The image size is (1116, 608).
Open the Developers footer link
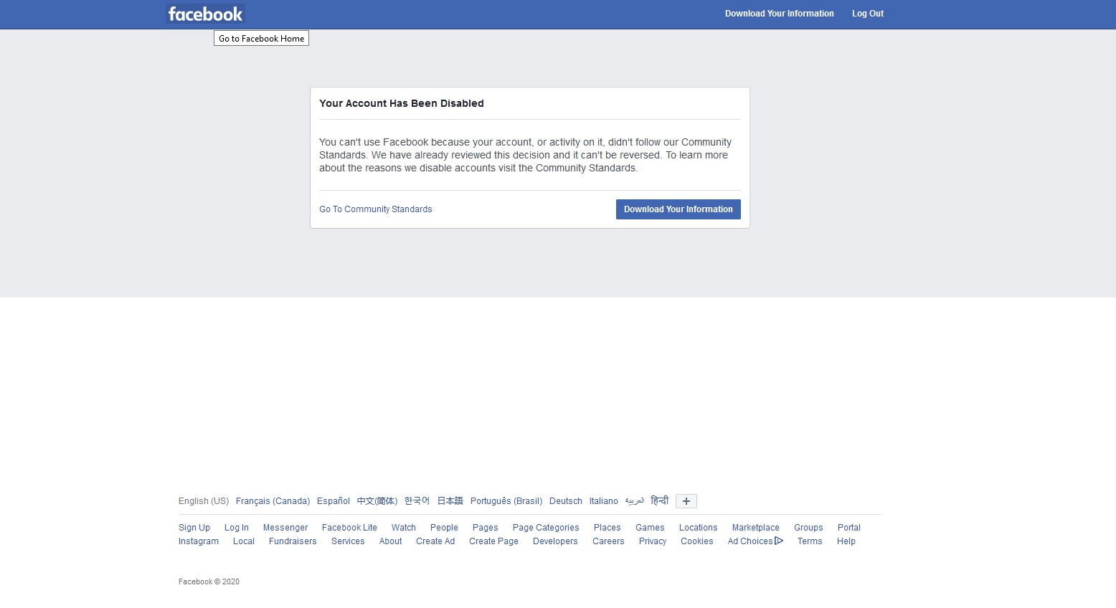point(555,541)
